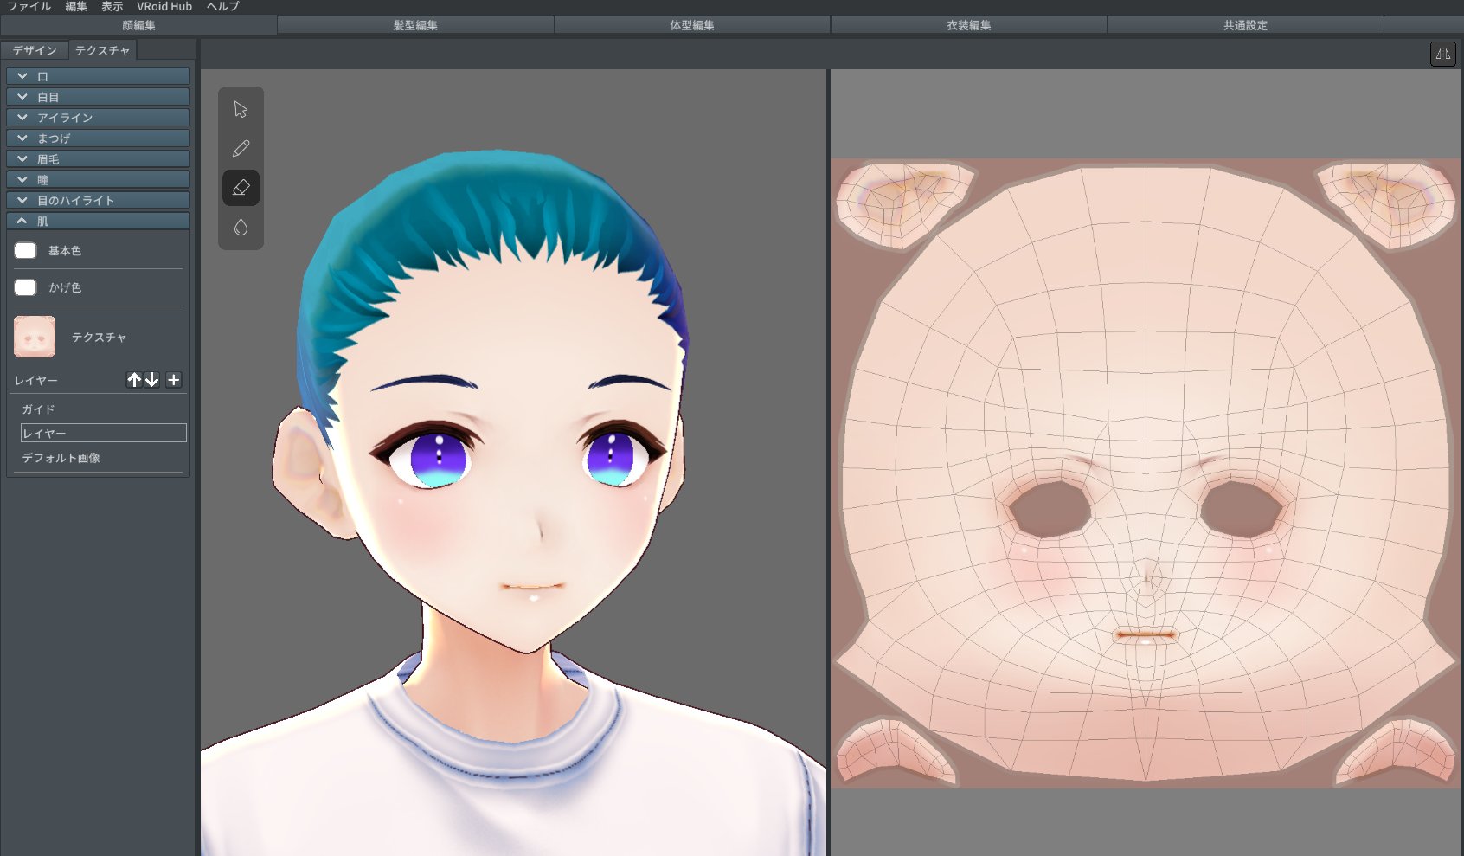
Task: Move layer up with up arrow
Action: (134, 380)
